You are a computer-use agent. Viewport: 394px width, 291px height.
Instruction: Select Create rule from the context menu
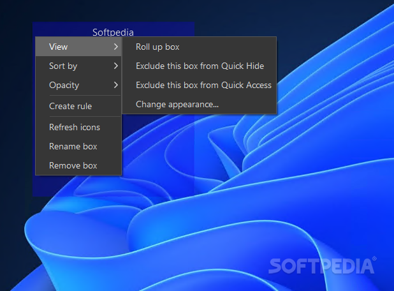(x=78, y=106)
